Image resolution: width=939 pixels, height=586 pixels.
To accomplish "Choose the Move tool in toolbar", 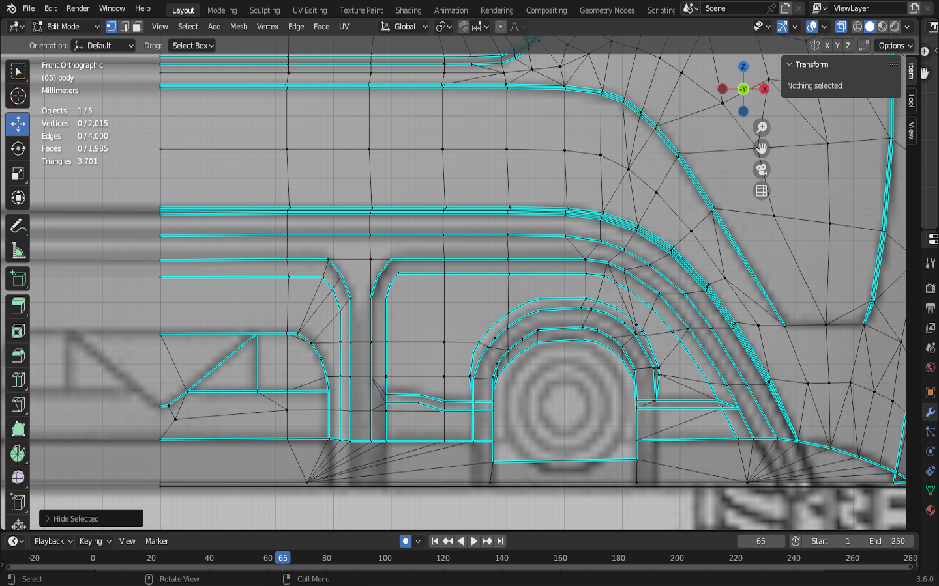I will pos(18,124).
